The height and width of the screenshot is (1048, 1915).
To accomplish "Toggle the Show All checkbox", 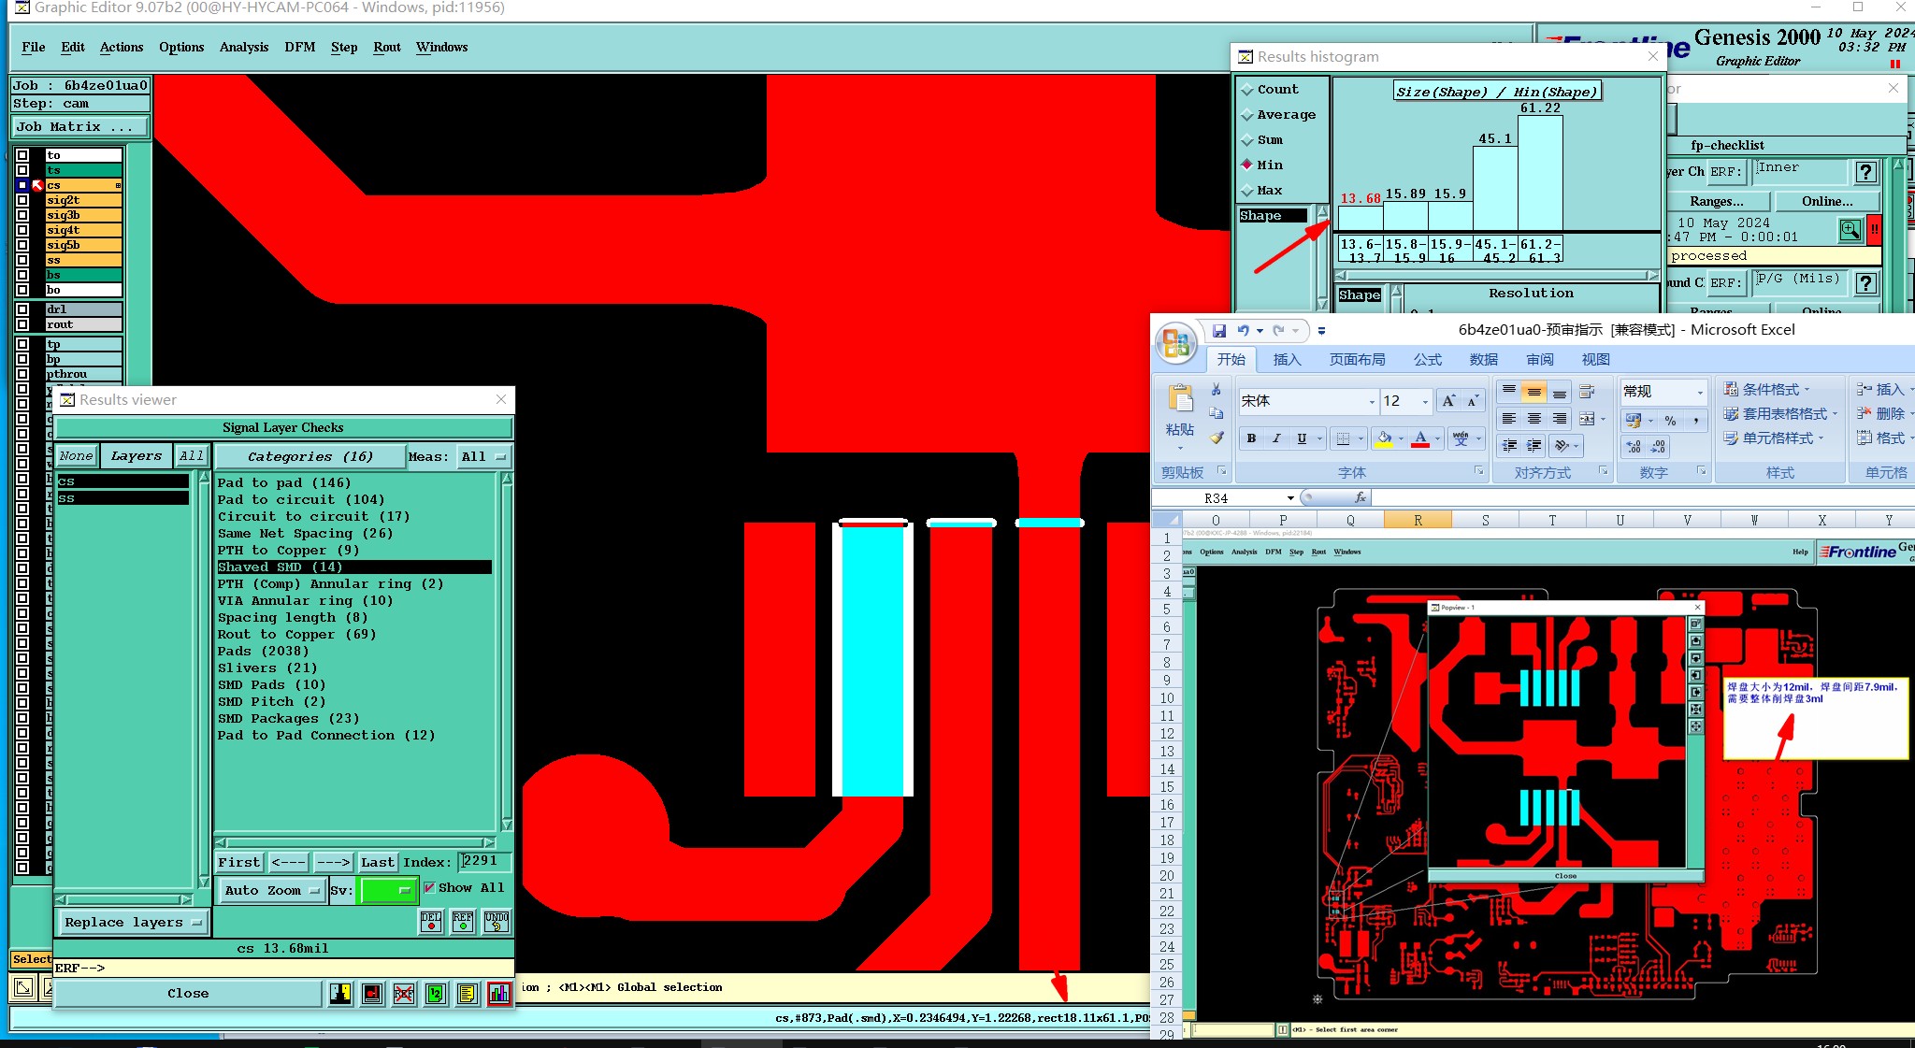I will point(429,887).
